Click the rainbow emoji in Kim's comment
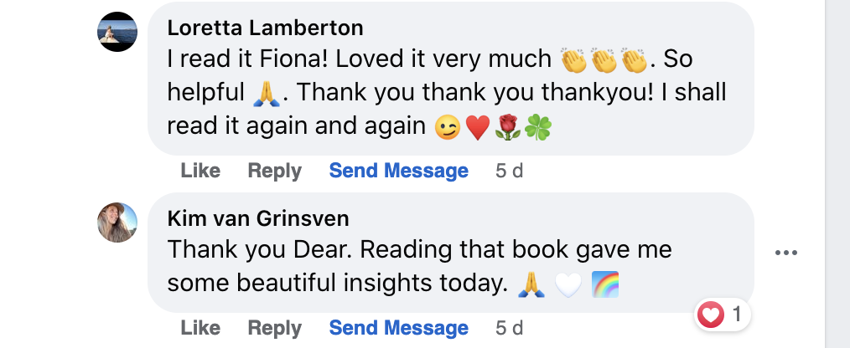The height and width of the screenshot is (348, 850). [x=604, y=284]
